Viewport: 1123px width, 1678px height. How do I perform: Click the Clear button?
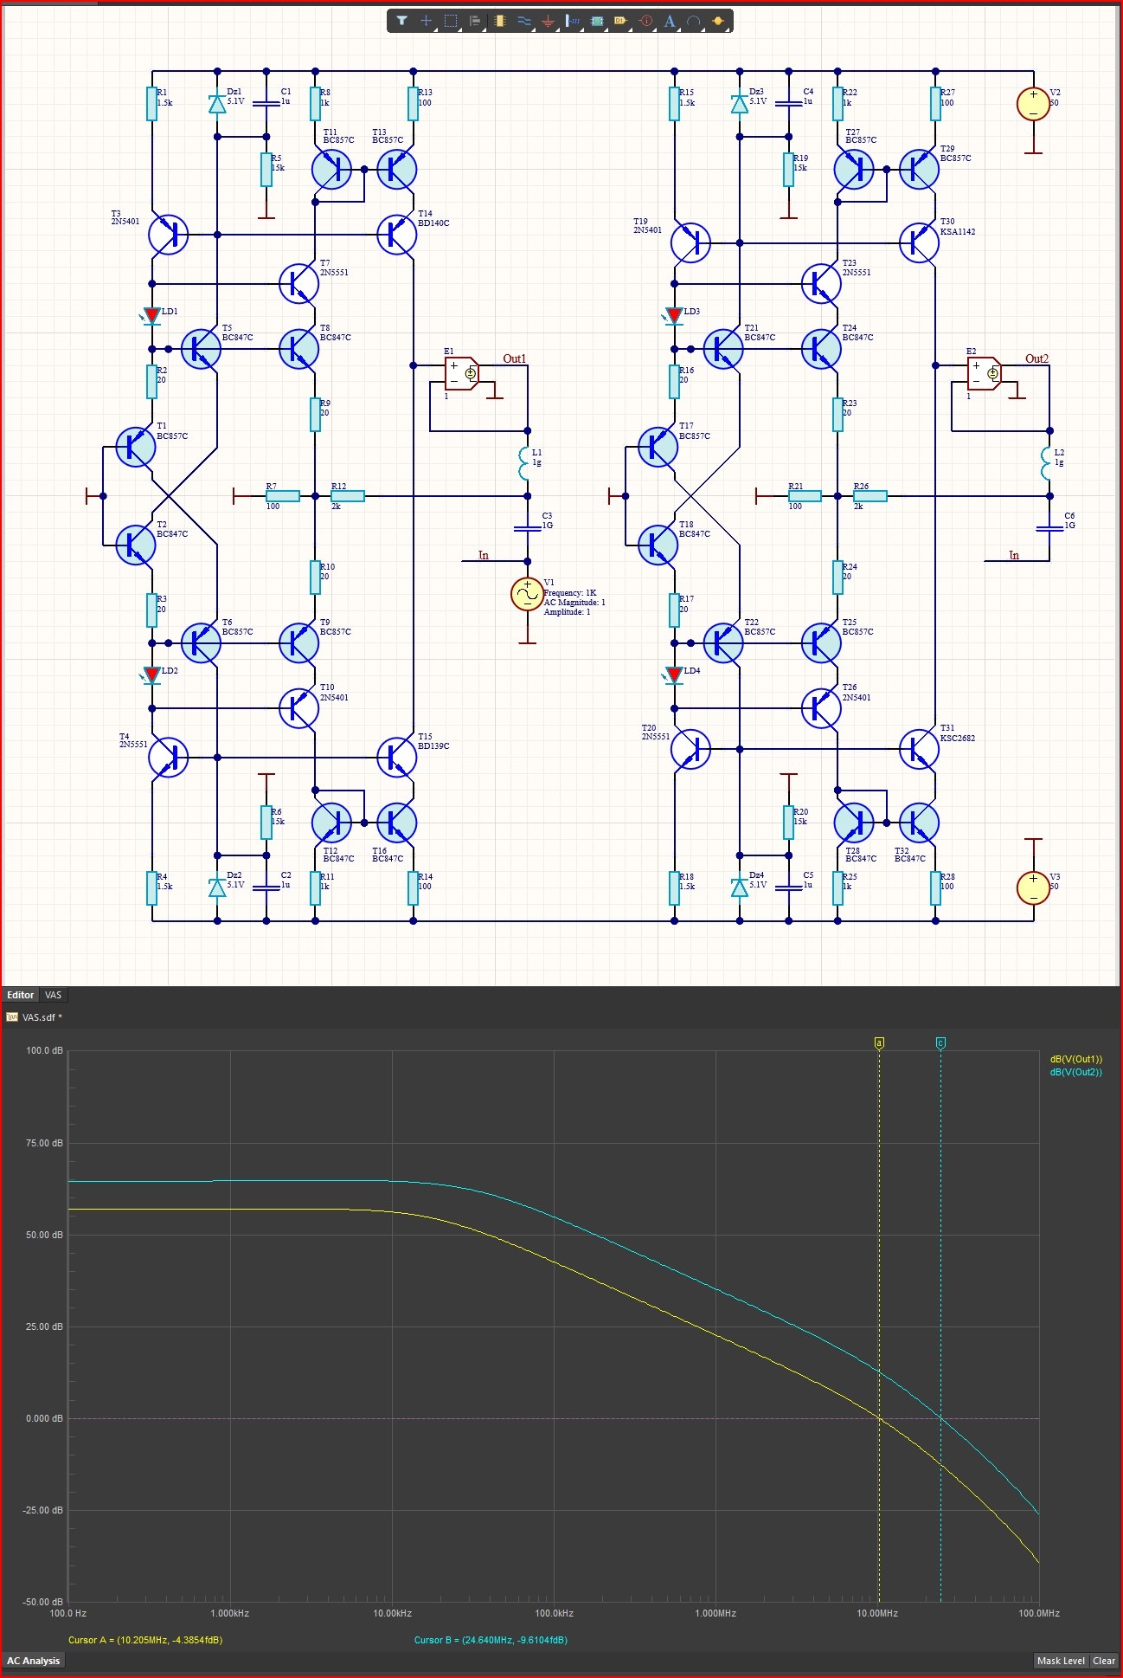coord(1104,1661)
